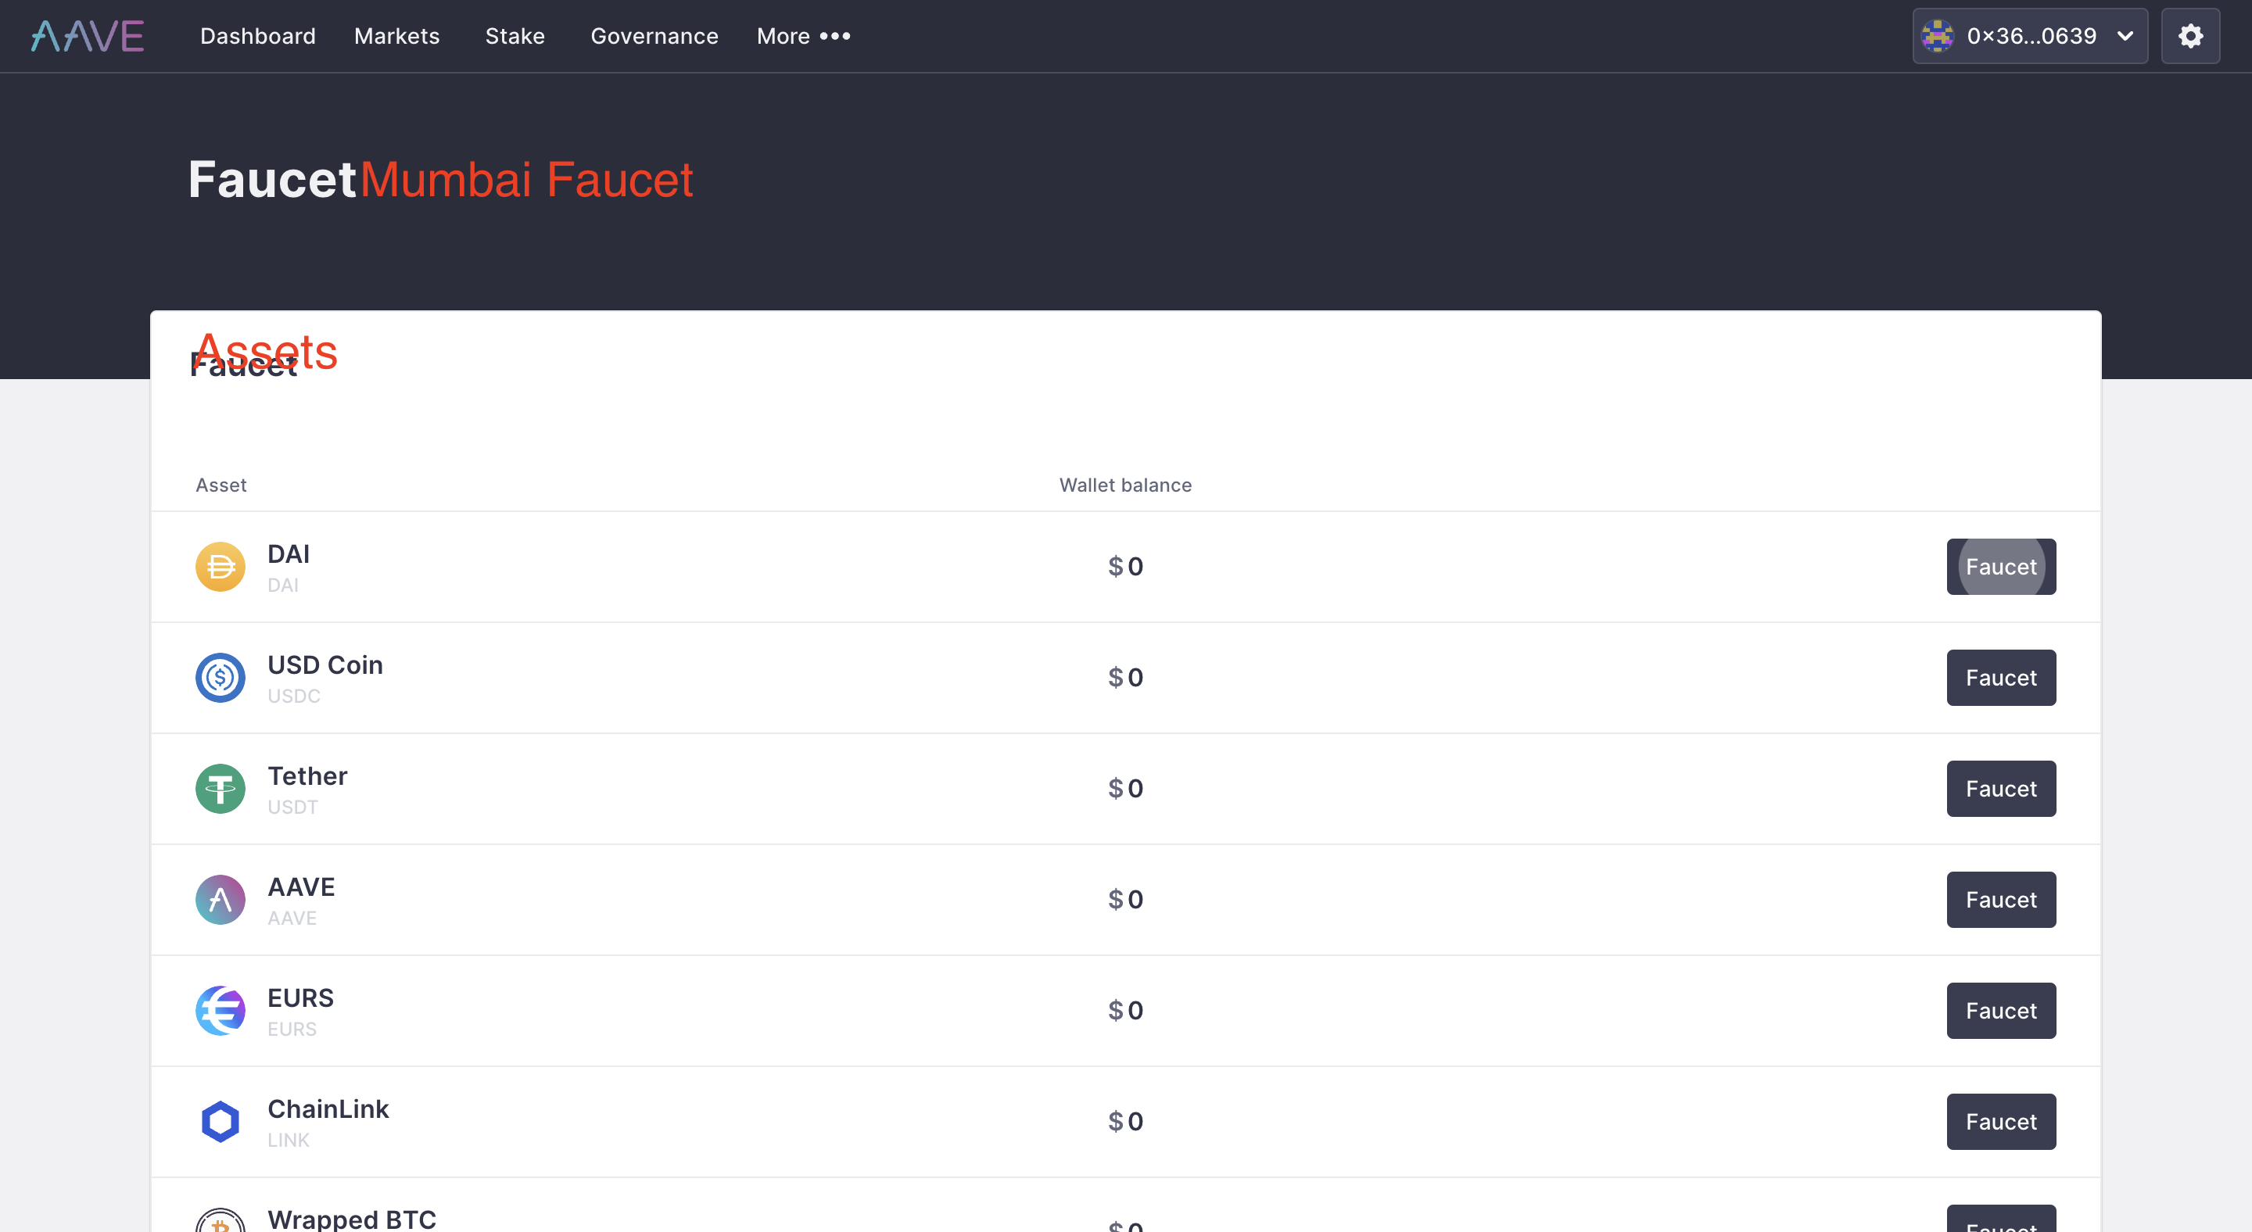Expand the 0x36...0639 wallet dropdown

coord(2030,36)
